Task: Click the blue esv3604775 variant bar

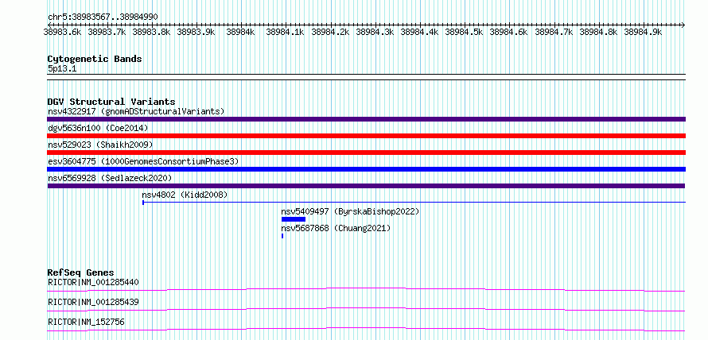Action: pyautogui.click(x=366, y=169)
